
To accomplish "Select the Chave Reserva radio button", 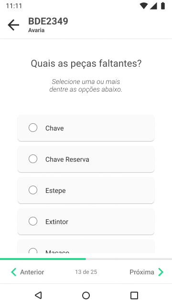I will [x=33, y=159].
